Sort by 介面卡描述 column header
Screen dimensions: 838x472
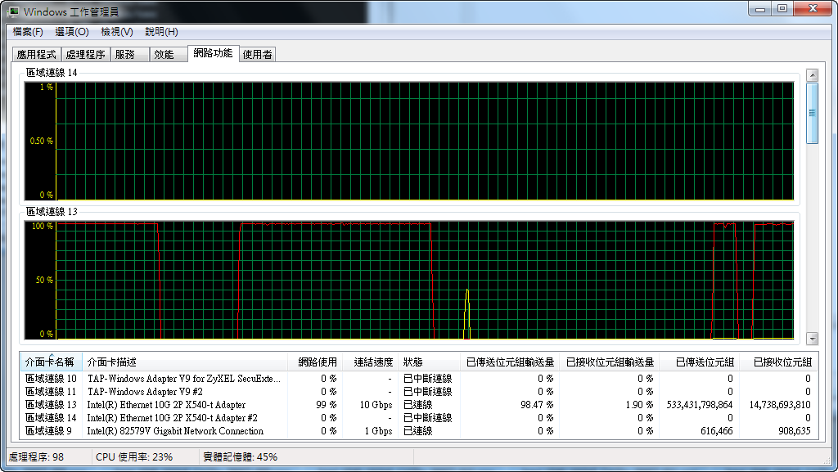[x=184, y=362]
